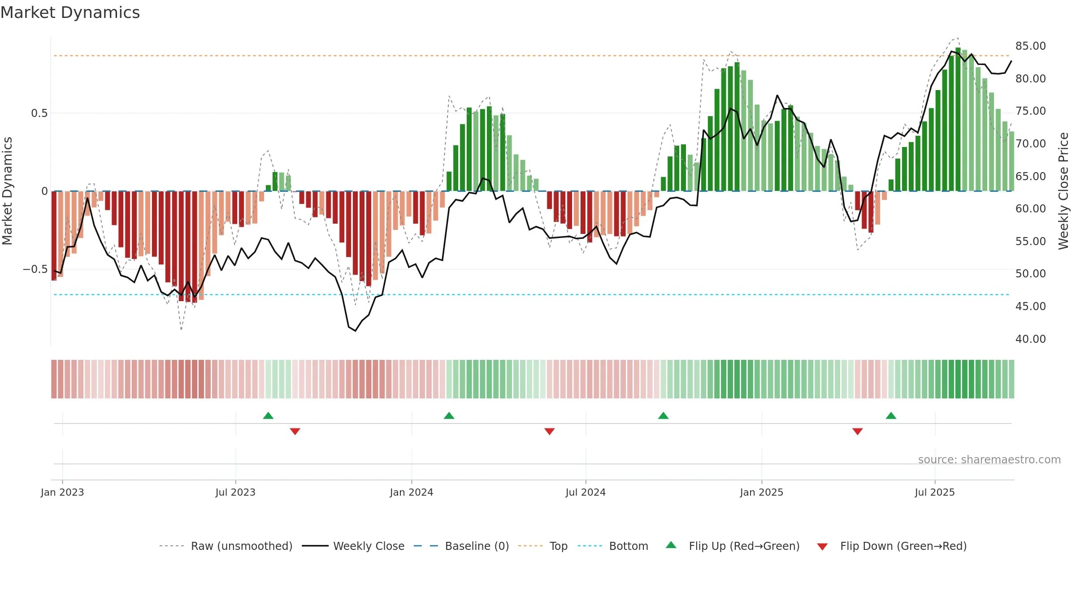Click the −0.5 tick on left axis

click(35, 269)
